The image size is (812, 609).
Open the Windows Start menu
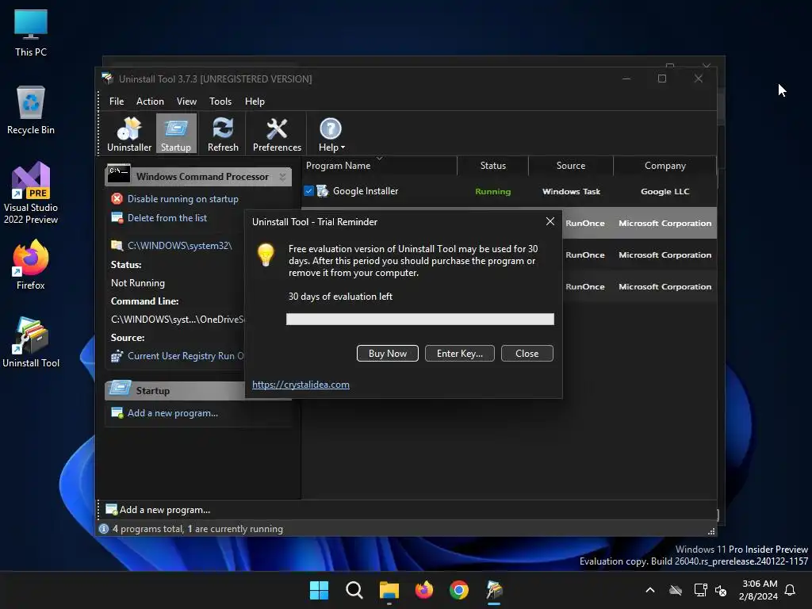pos(319,590)
